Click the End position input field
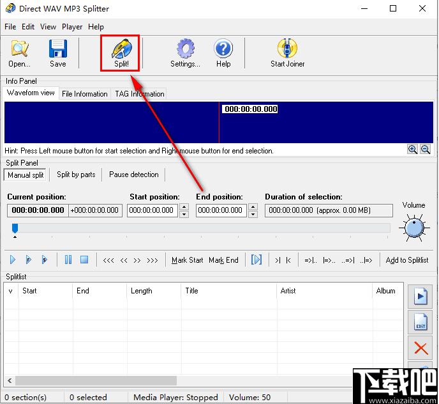This screenshot has width=439, height=404. click(221, 210)
